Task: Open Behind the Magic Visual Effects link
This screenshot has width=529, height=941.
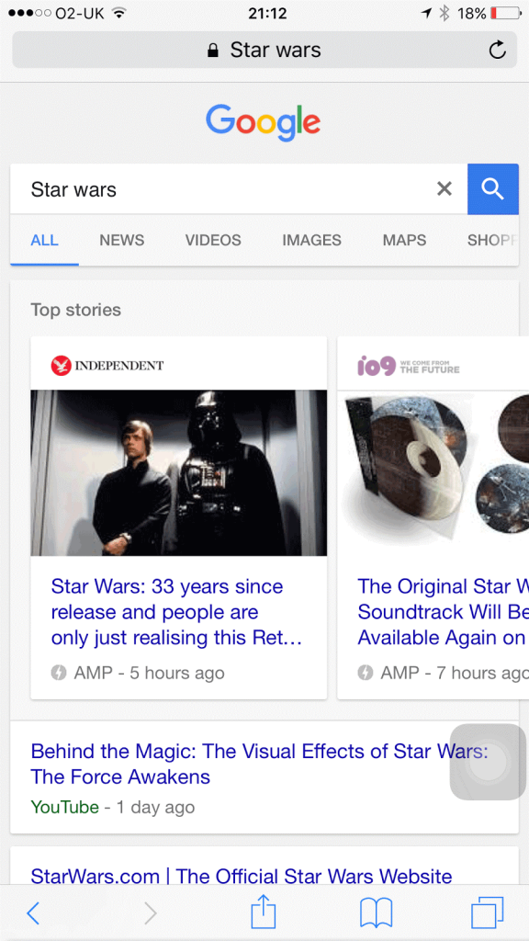Action: [x=259, y=764]
